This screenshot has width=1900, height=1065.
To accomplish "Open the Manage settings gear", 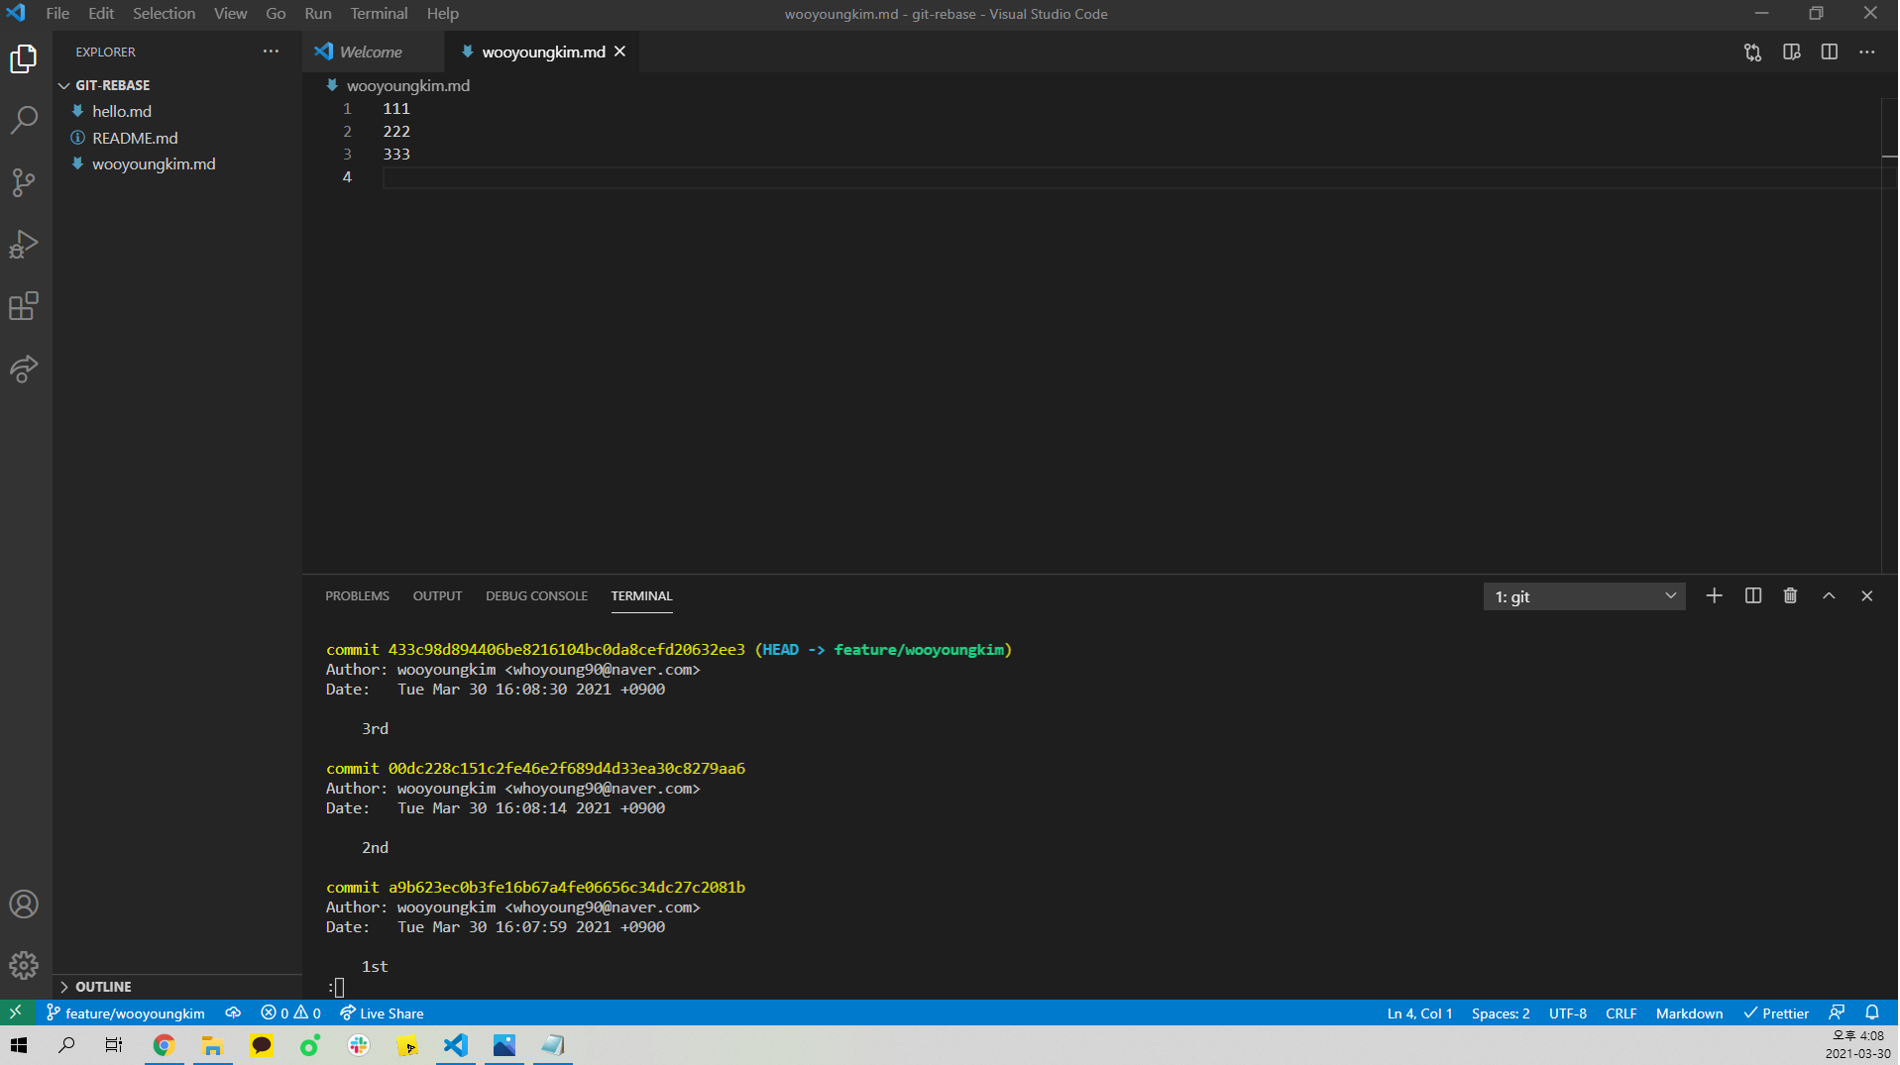I will 24,965.
